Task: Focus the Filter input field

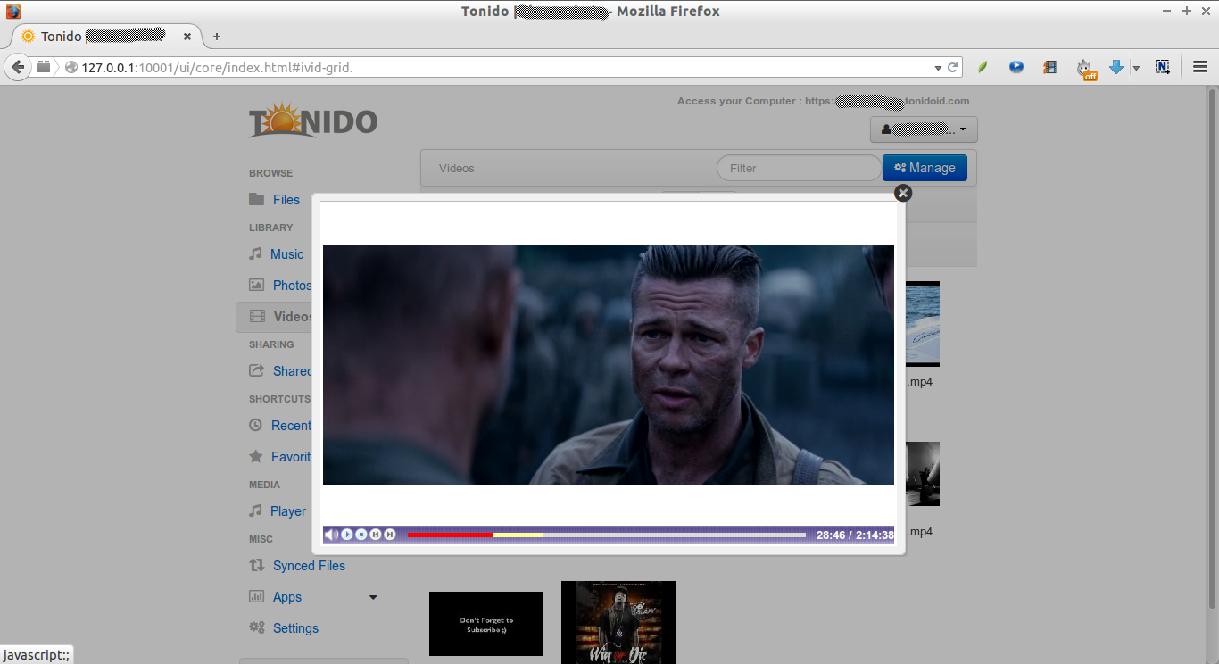Action: click(x=798, y=168)
